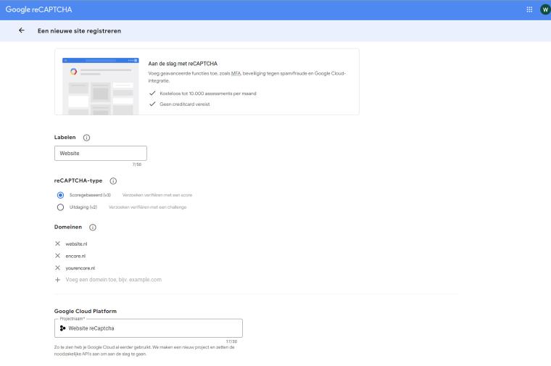The image size is (551, 366).
Task: Click the Labelen input field
Action: (x=101, y=154)
